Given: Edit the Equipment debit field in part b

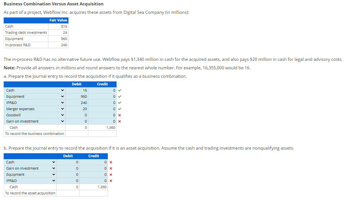Looking at the screenshot, I should pos(68,175).
